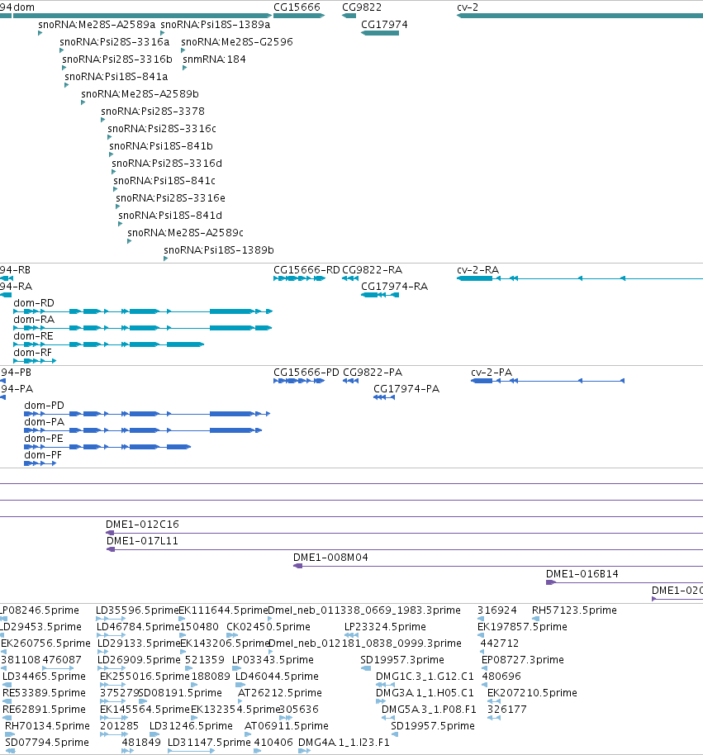703x755 pixels.
Task: Open the dom-RE transcript label
Action: pyautogui.click(x=33, y=336)
